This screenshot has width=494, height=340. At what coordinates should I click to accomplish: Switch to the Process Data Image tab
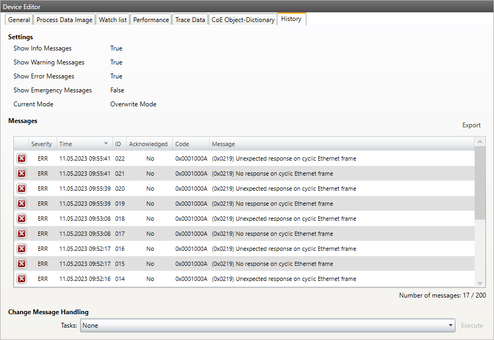(x=65, y=20)
